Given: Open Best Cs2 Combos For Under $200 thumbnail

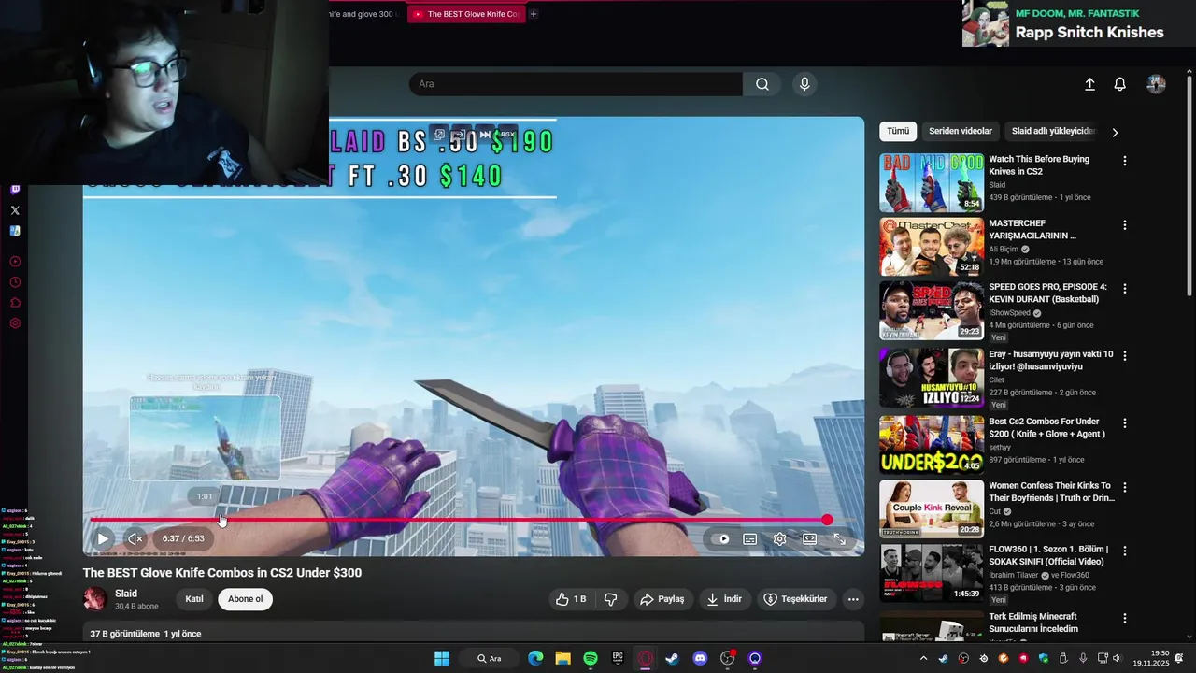Looking at the screenshot, I should point(932,445).
